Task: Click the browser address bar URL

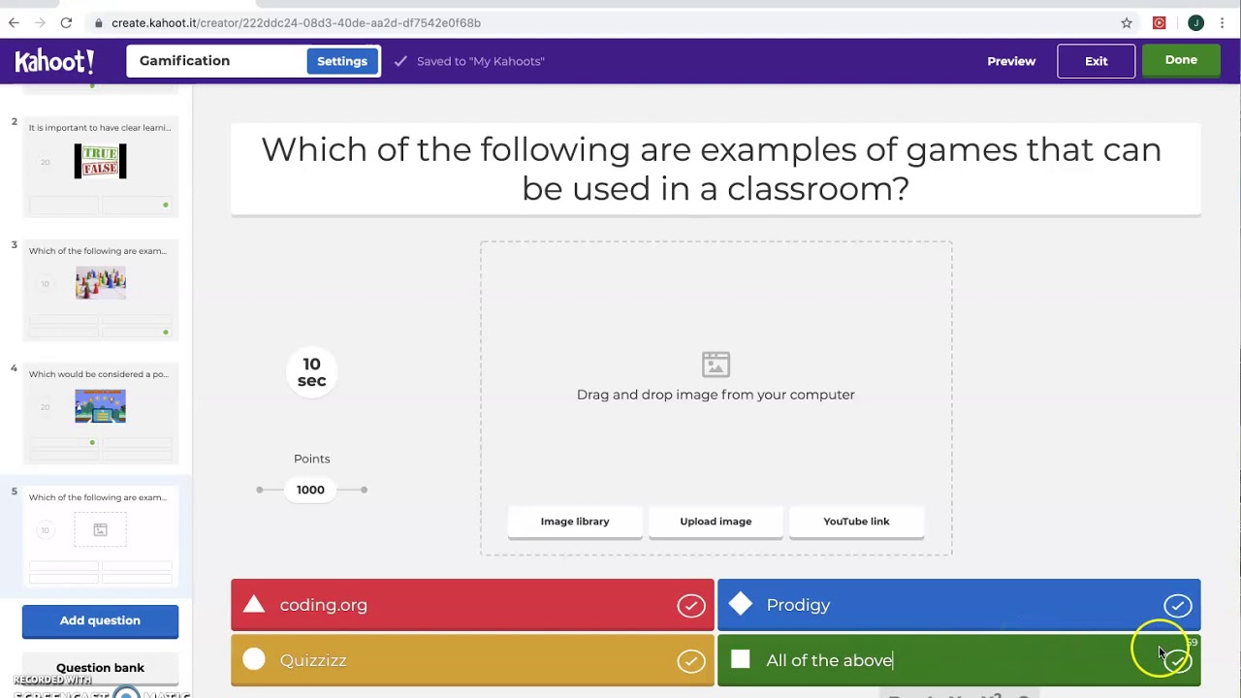Action: click(296, 22)
